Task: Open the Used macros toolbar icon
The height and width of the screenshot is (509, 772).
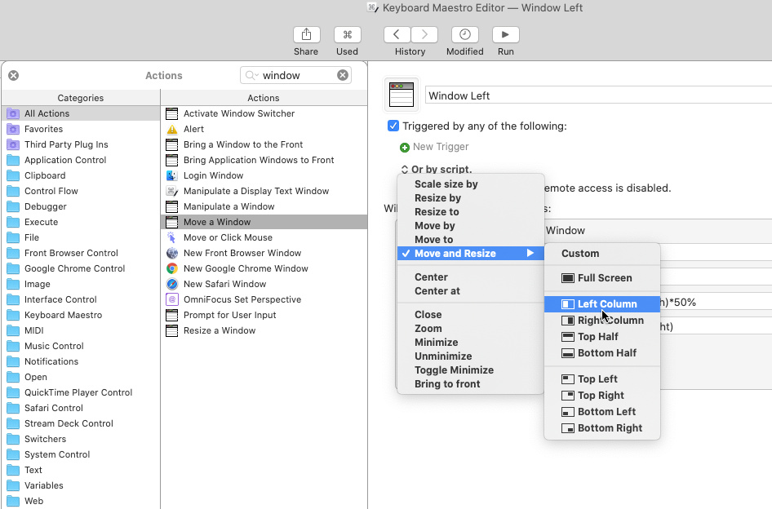Action: 347,34
